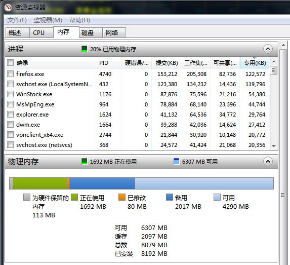The image size is (290, 265).
Task: Select the svchost.exe (netsvcs) process name
Action: pos(44,145)
